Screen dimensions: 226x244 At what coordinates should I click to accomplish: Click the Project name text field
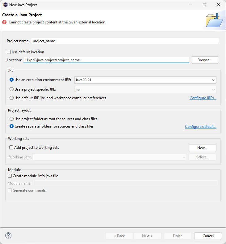125,41
